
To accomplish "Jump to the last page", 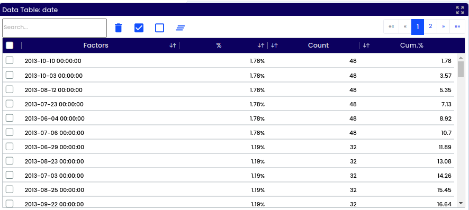I will pyautogui.click(x=457, y=26).
